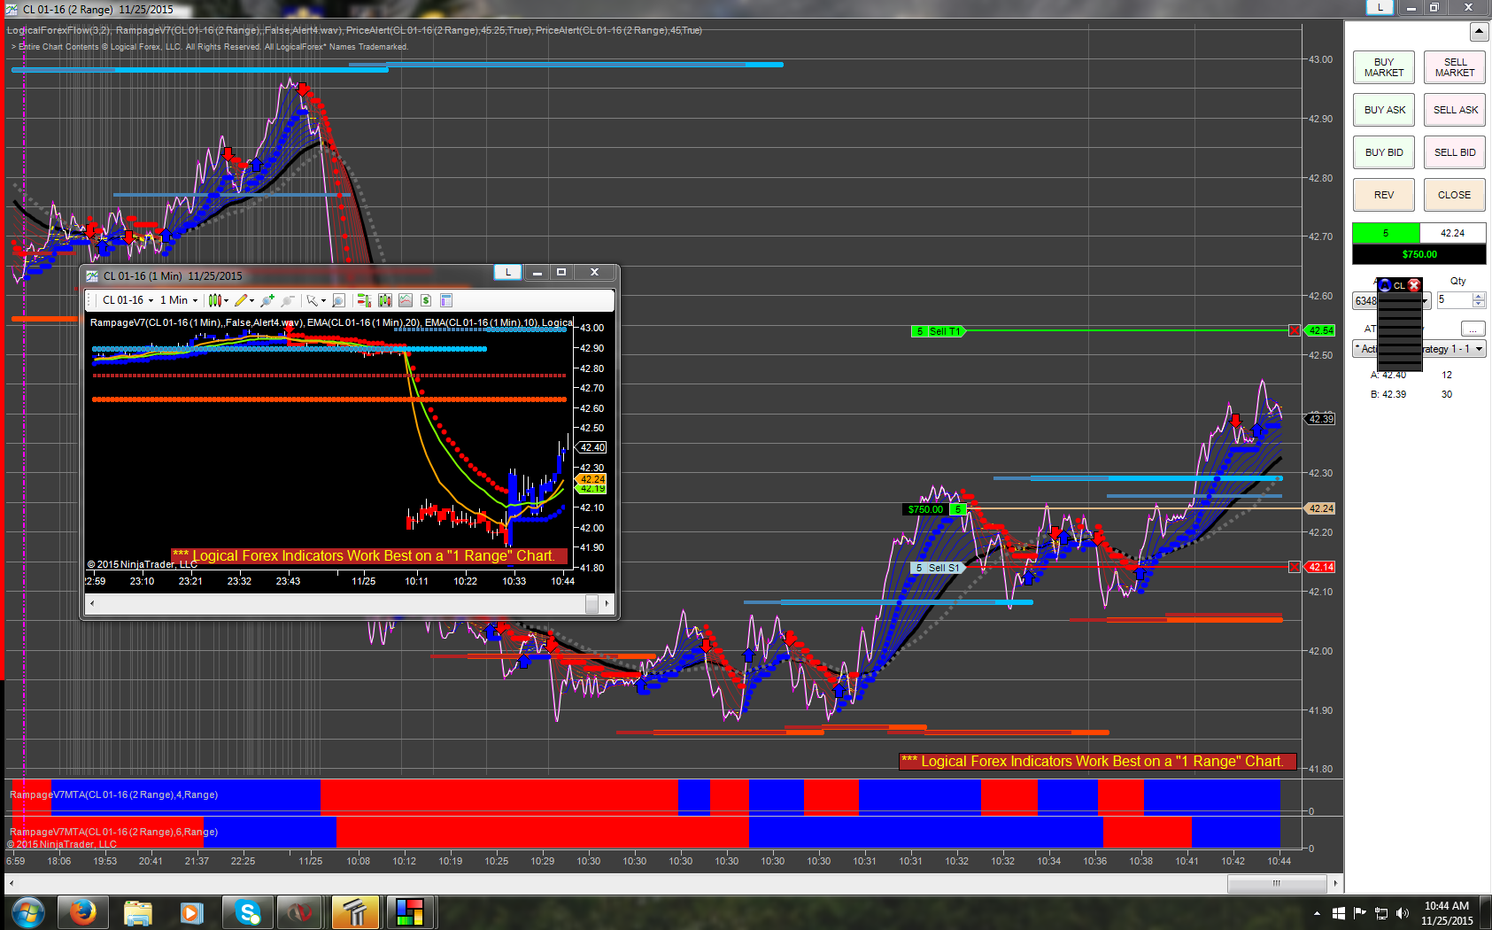Collapse the Chart Trader panel arrow
The image size is (1492, 930).
click(x=1479, y=32)
